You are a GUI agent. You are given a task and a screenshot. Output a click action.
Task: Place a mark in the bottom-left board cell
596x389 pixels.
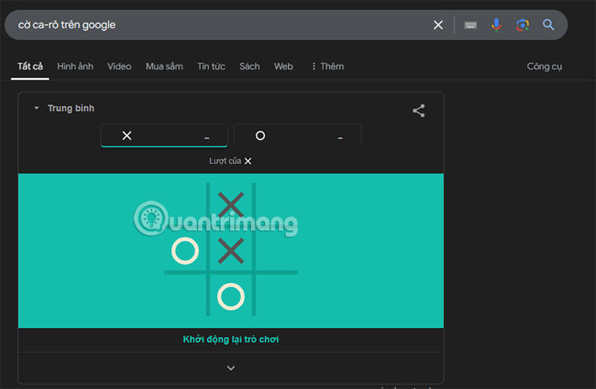click(x=185, y=295)
